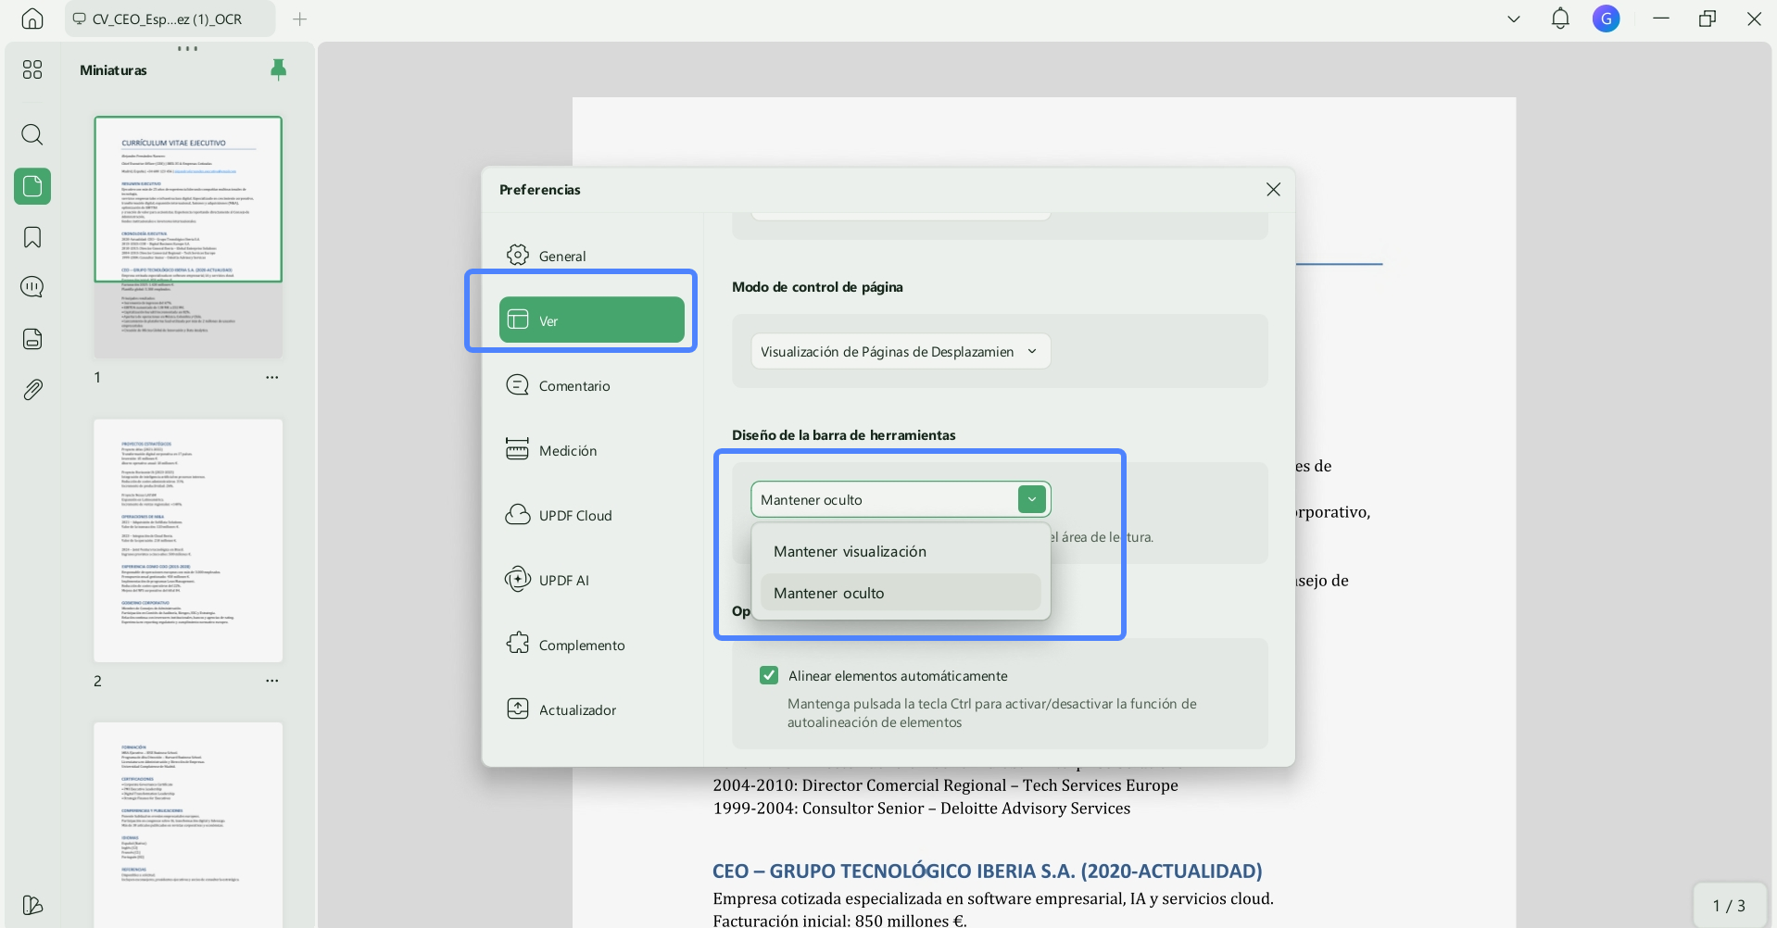The image size is (1777, 928).
Task: Click the Complemento puzzle icon
Action: [x=518, y=644]
